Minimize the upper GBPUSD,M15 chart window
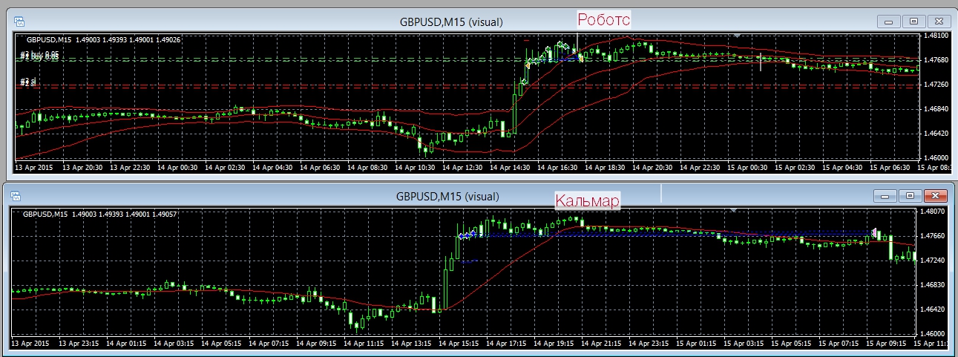Viewport: 958px width, 357px height. click(890, 22)
